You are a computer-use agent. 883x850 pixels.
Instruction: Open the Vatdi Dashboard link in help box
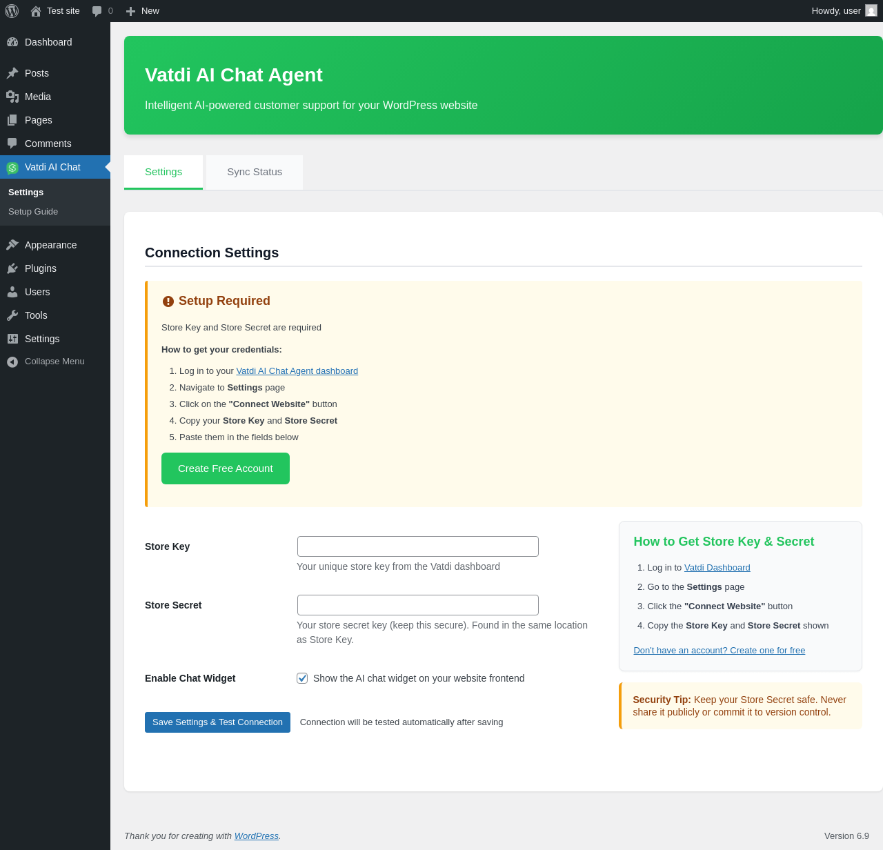tap(717, 568)
